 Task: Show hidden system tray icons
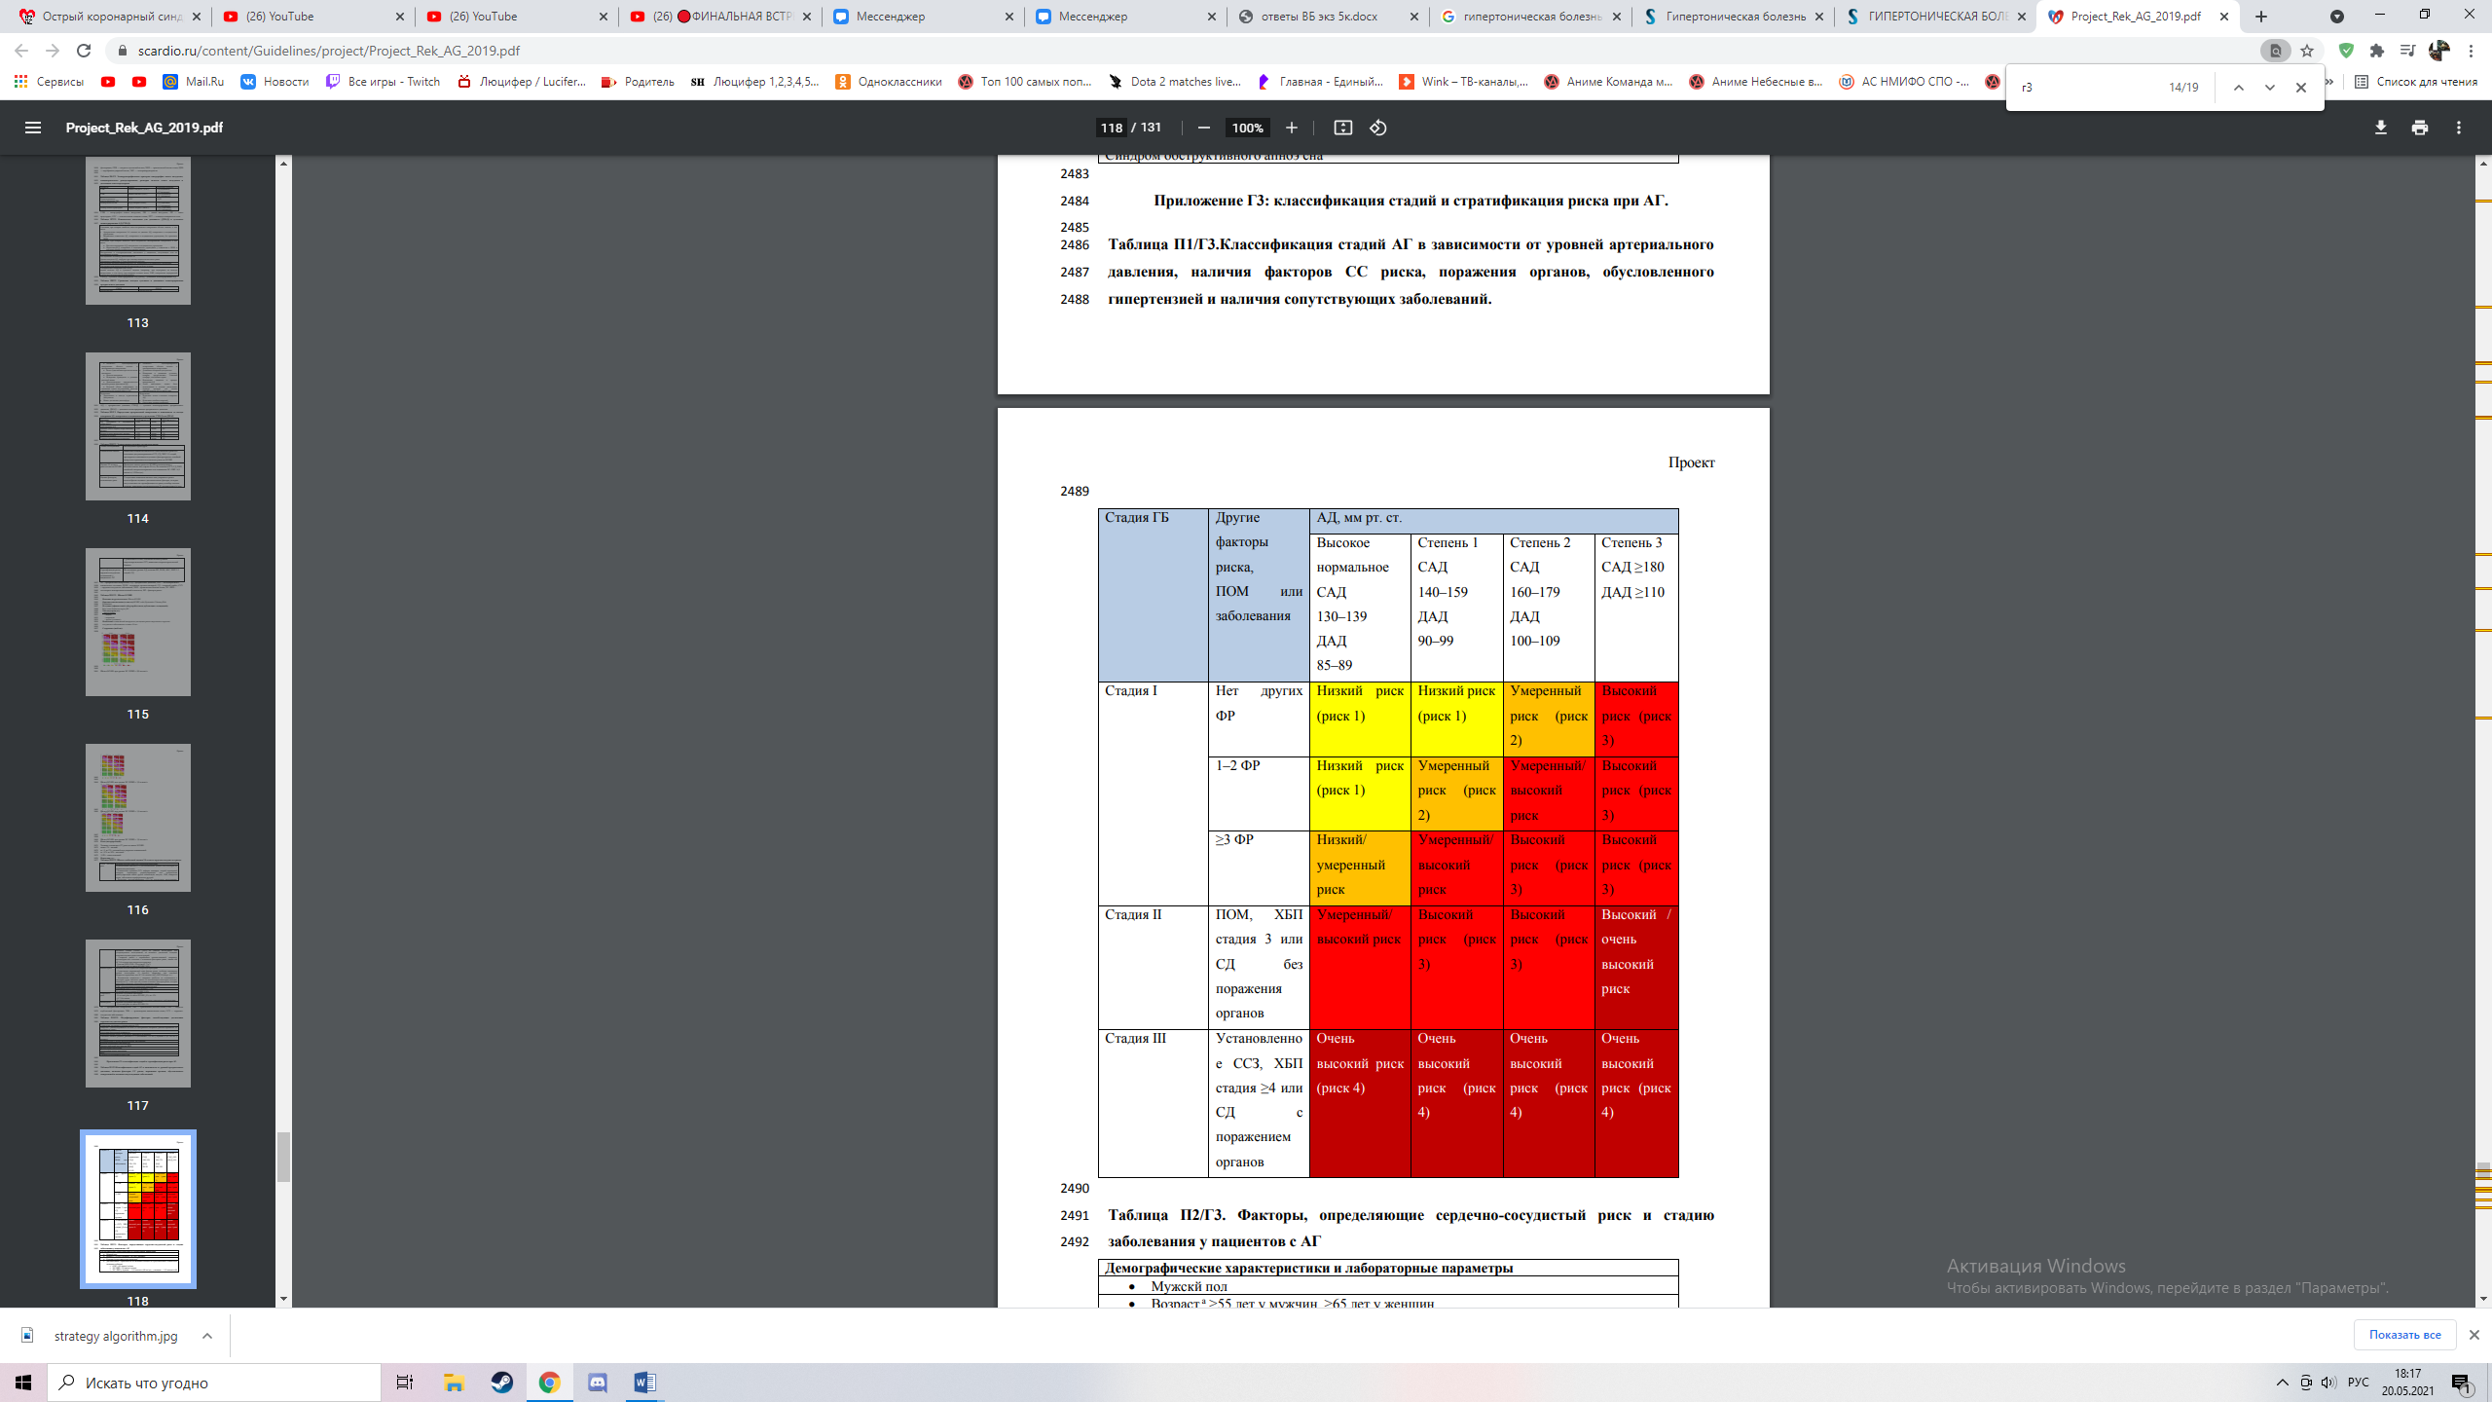tap(2282, 1383)
